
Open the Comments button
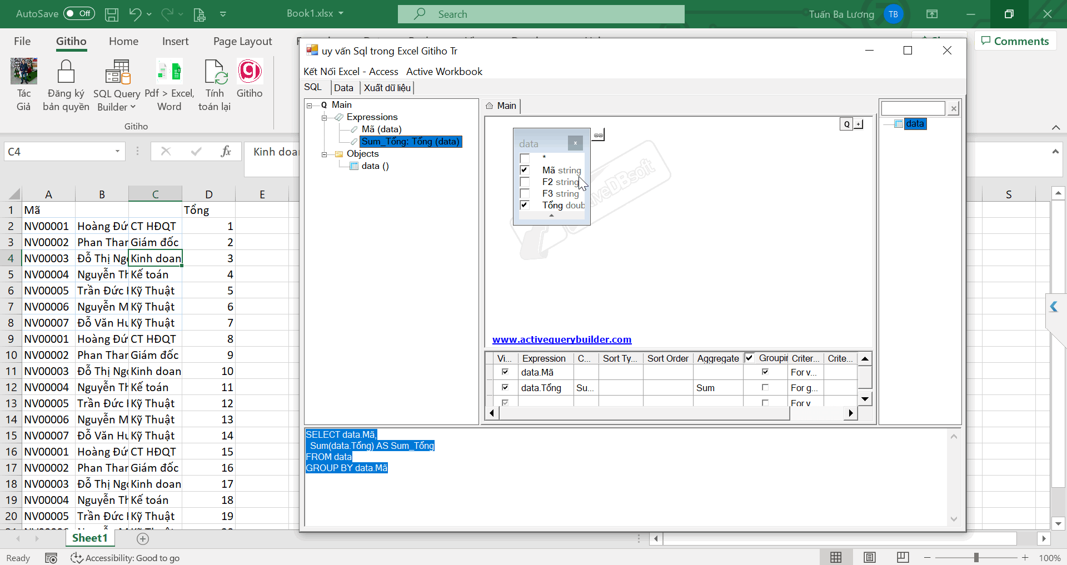tap(1015, 41)
